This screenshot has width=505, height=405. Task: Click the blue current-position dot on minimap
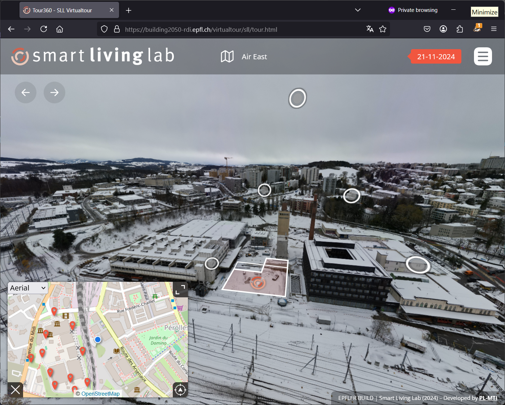click(97, 340)
